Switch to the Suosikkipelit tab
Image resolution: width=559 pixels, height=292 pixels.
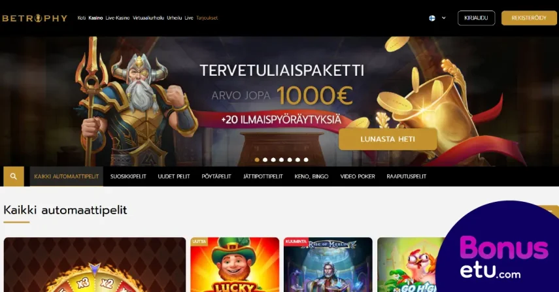(x=128, y=176)
